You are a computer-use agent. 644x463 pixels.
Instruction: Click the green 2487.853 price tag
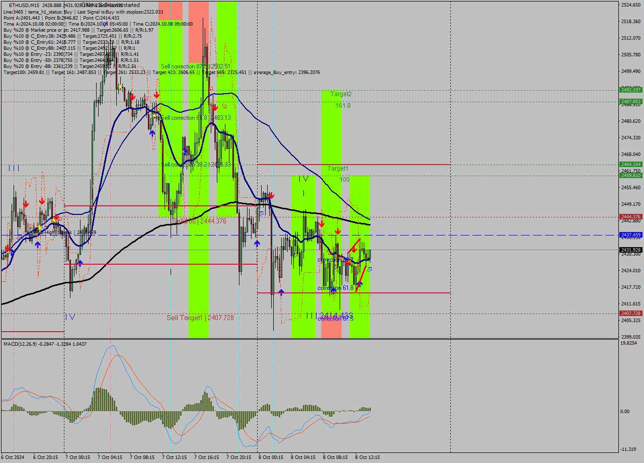click(x=630, y=102)
